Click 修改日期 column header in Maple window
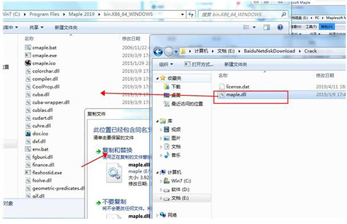 point(131,39)
